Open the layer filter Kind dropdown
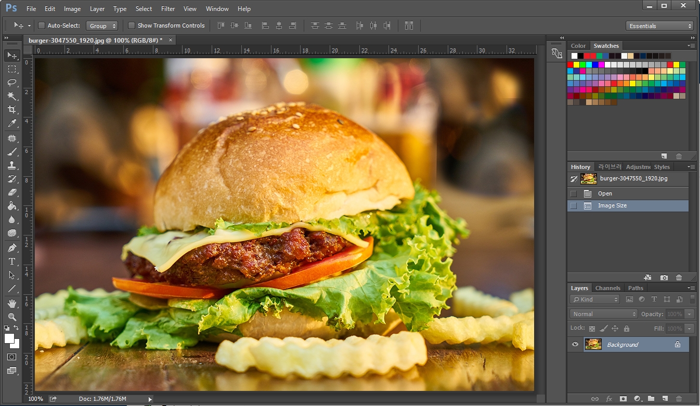700x406 pixels. 594,299
